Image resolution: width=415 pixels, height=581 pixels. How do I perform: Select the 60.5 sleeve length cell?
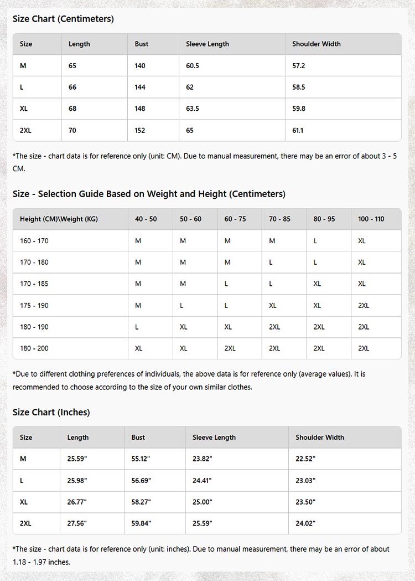point(193,66)
